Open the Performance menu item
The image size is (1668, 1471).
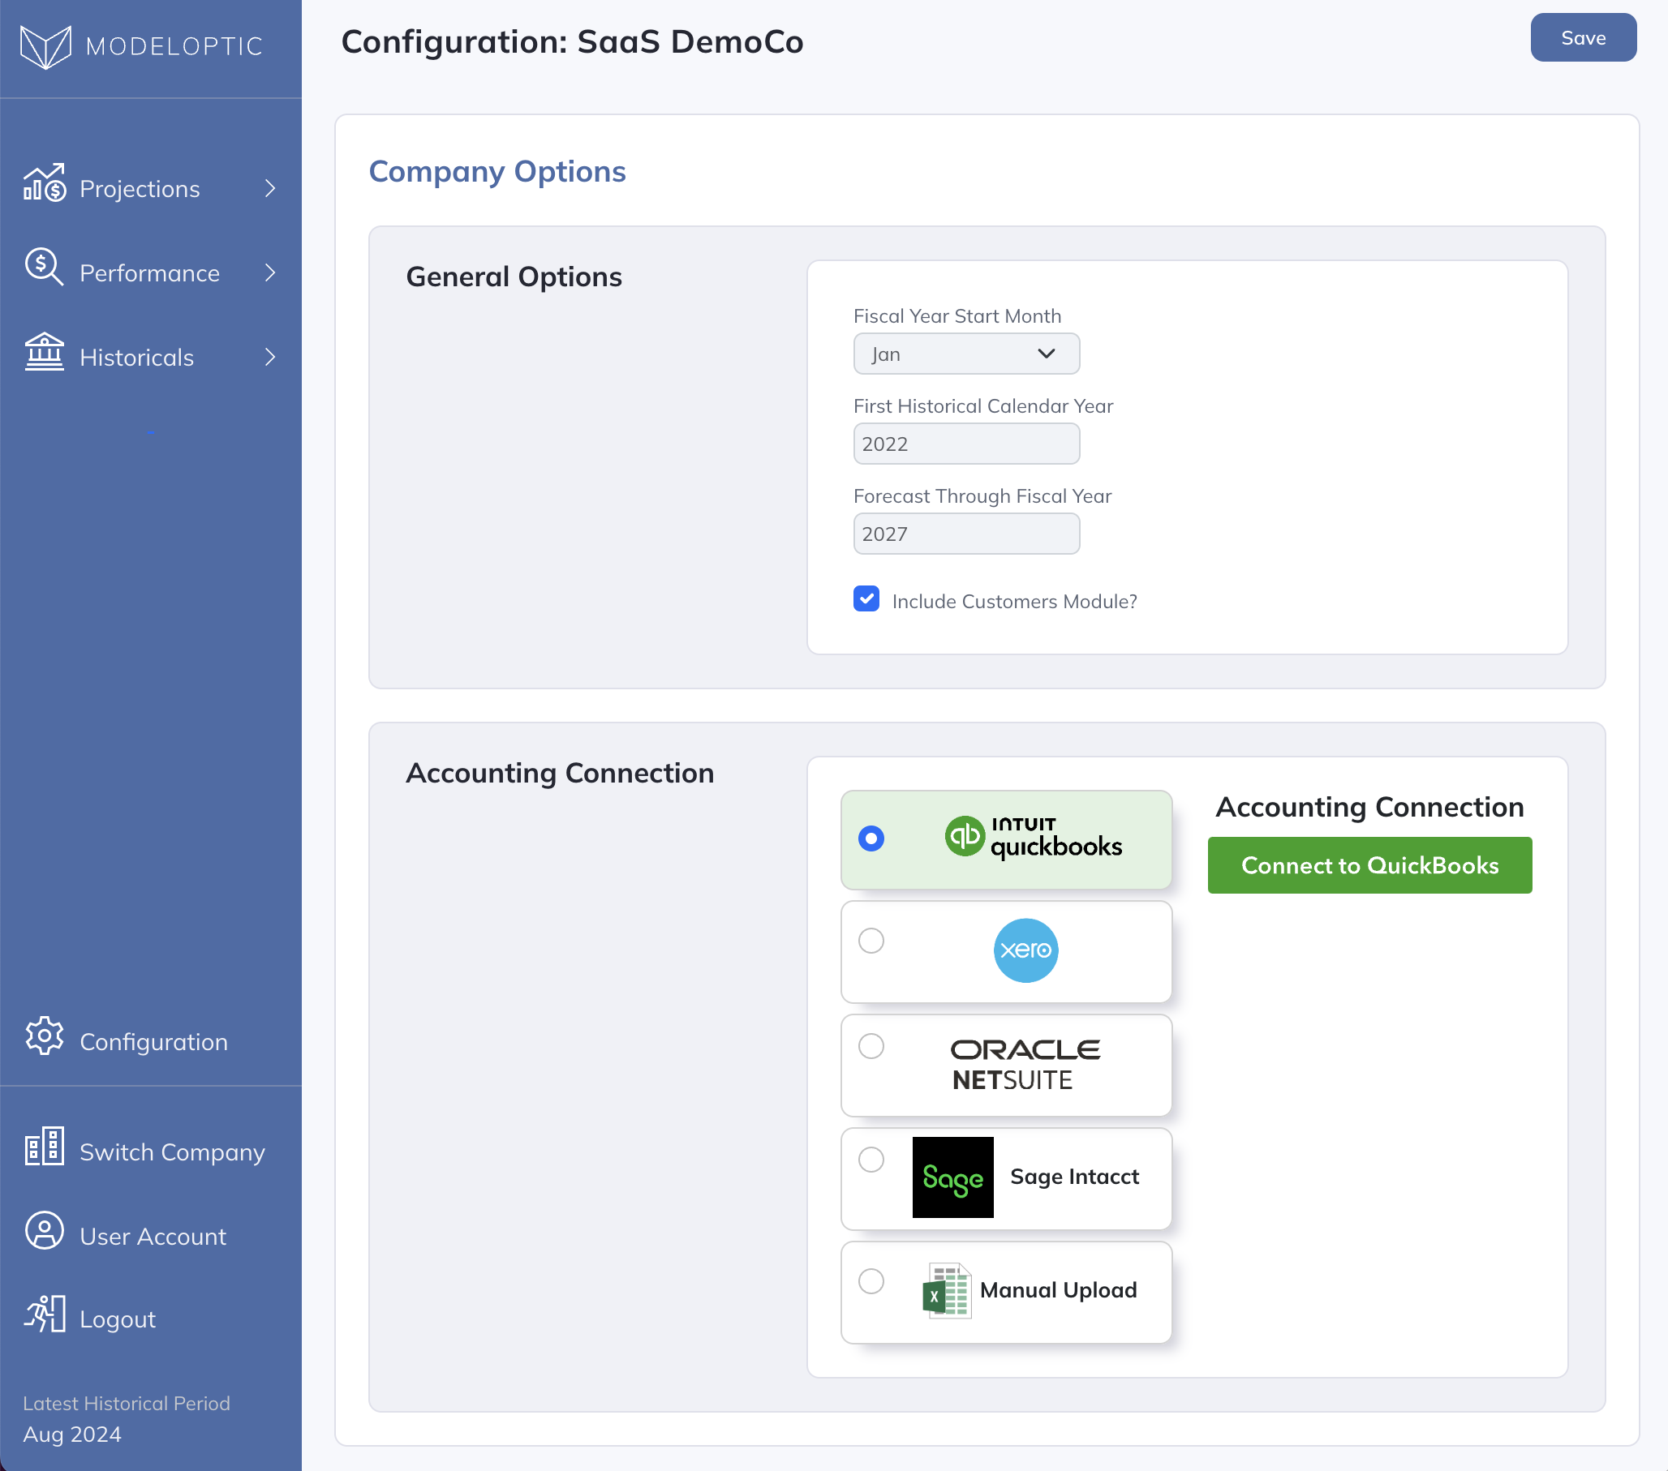pyautogui.click(x=151, y=272)
